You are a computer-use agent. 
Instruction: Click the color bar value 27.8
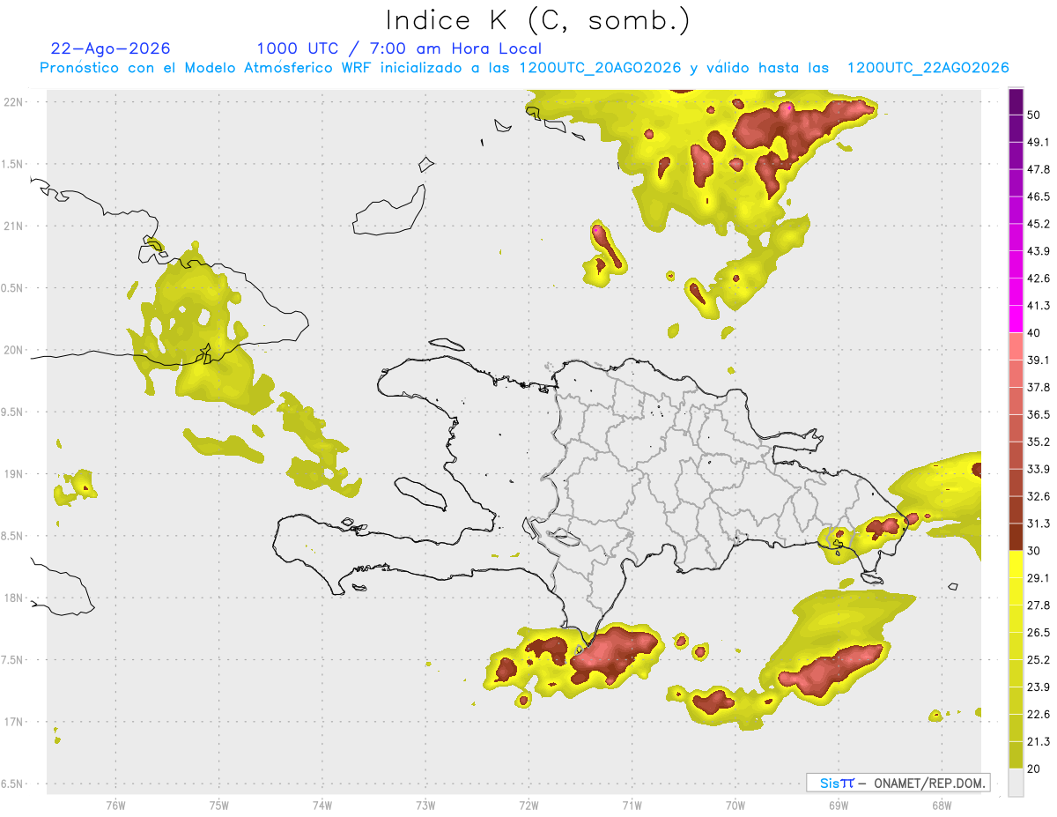click(1038, 605)
